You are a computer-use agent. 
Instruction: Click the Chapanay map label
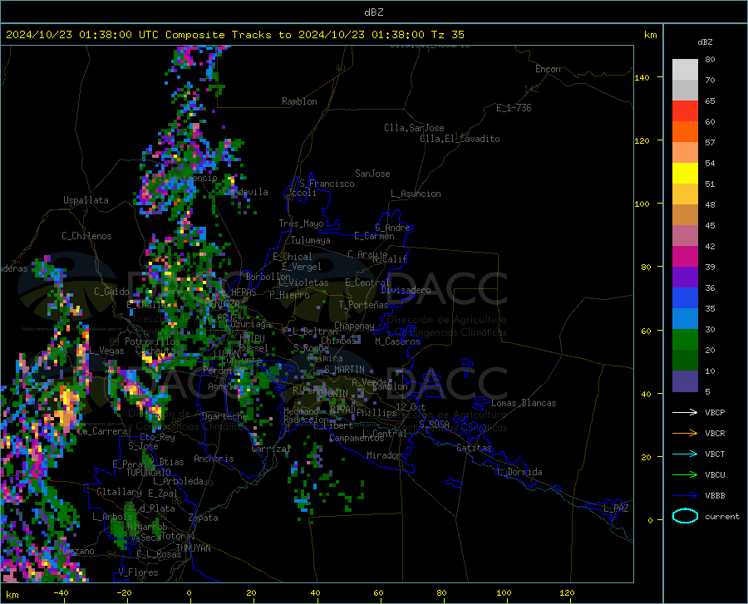point(354,326)
